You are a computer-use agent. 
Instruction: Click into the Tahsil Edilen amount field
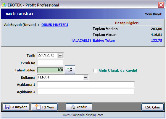(50, 70)
